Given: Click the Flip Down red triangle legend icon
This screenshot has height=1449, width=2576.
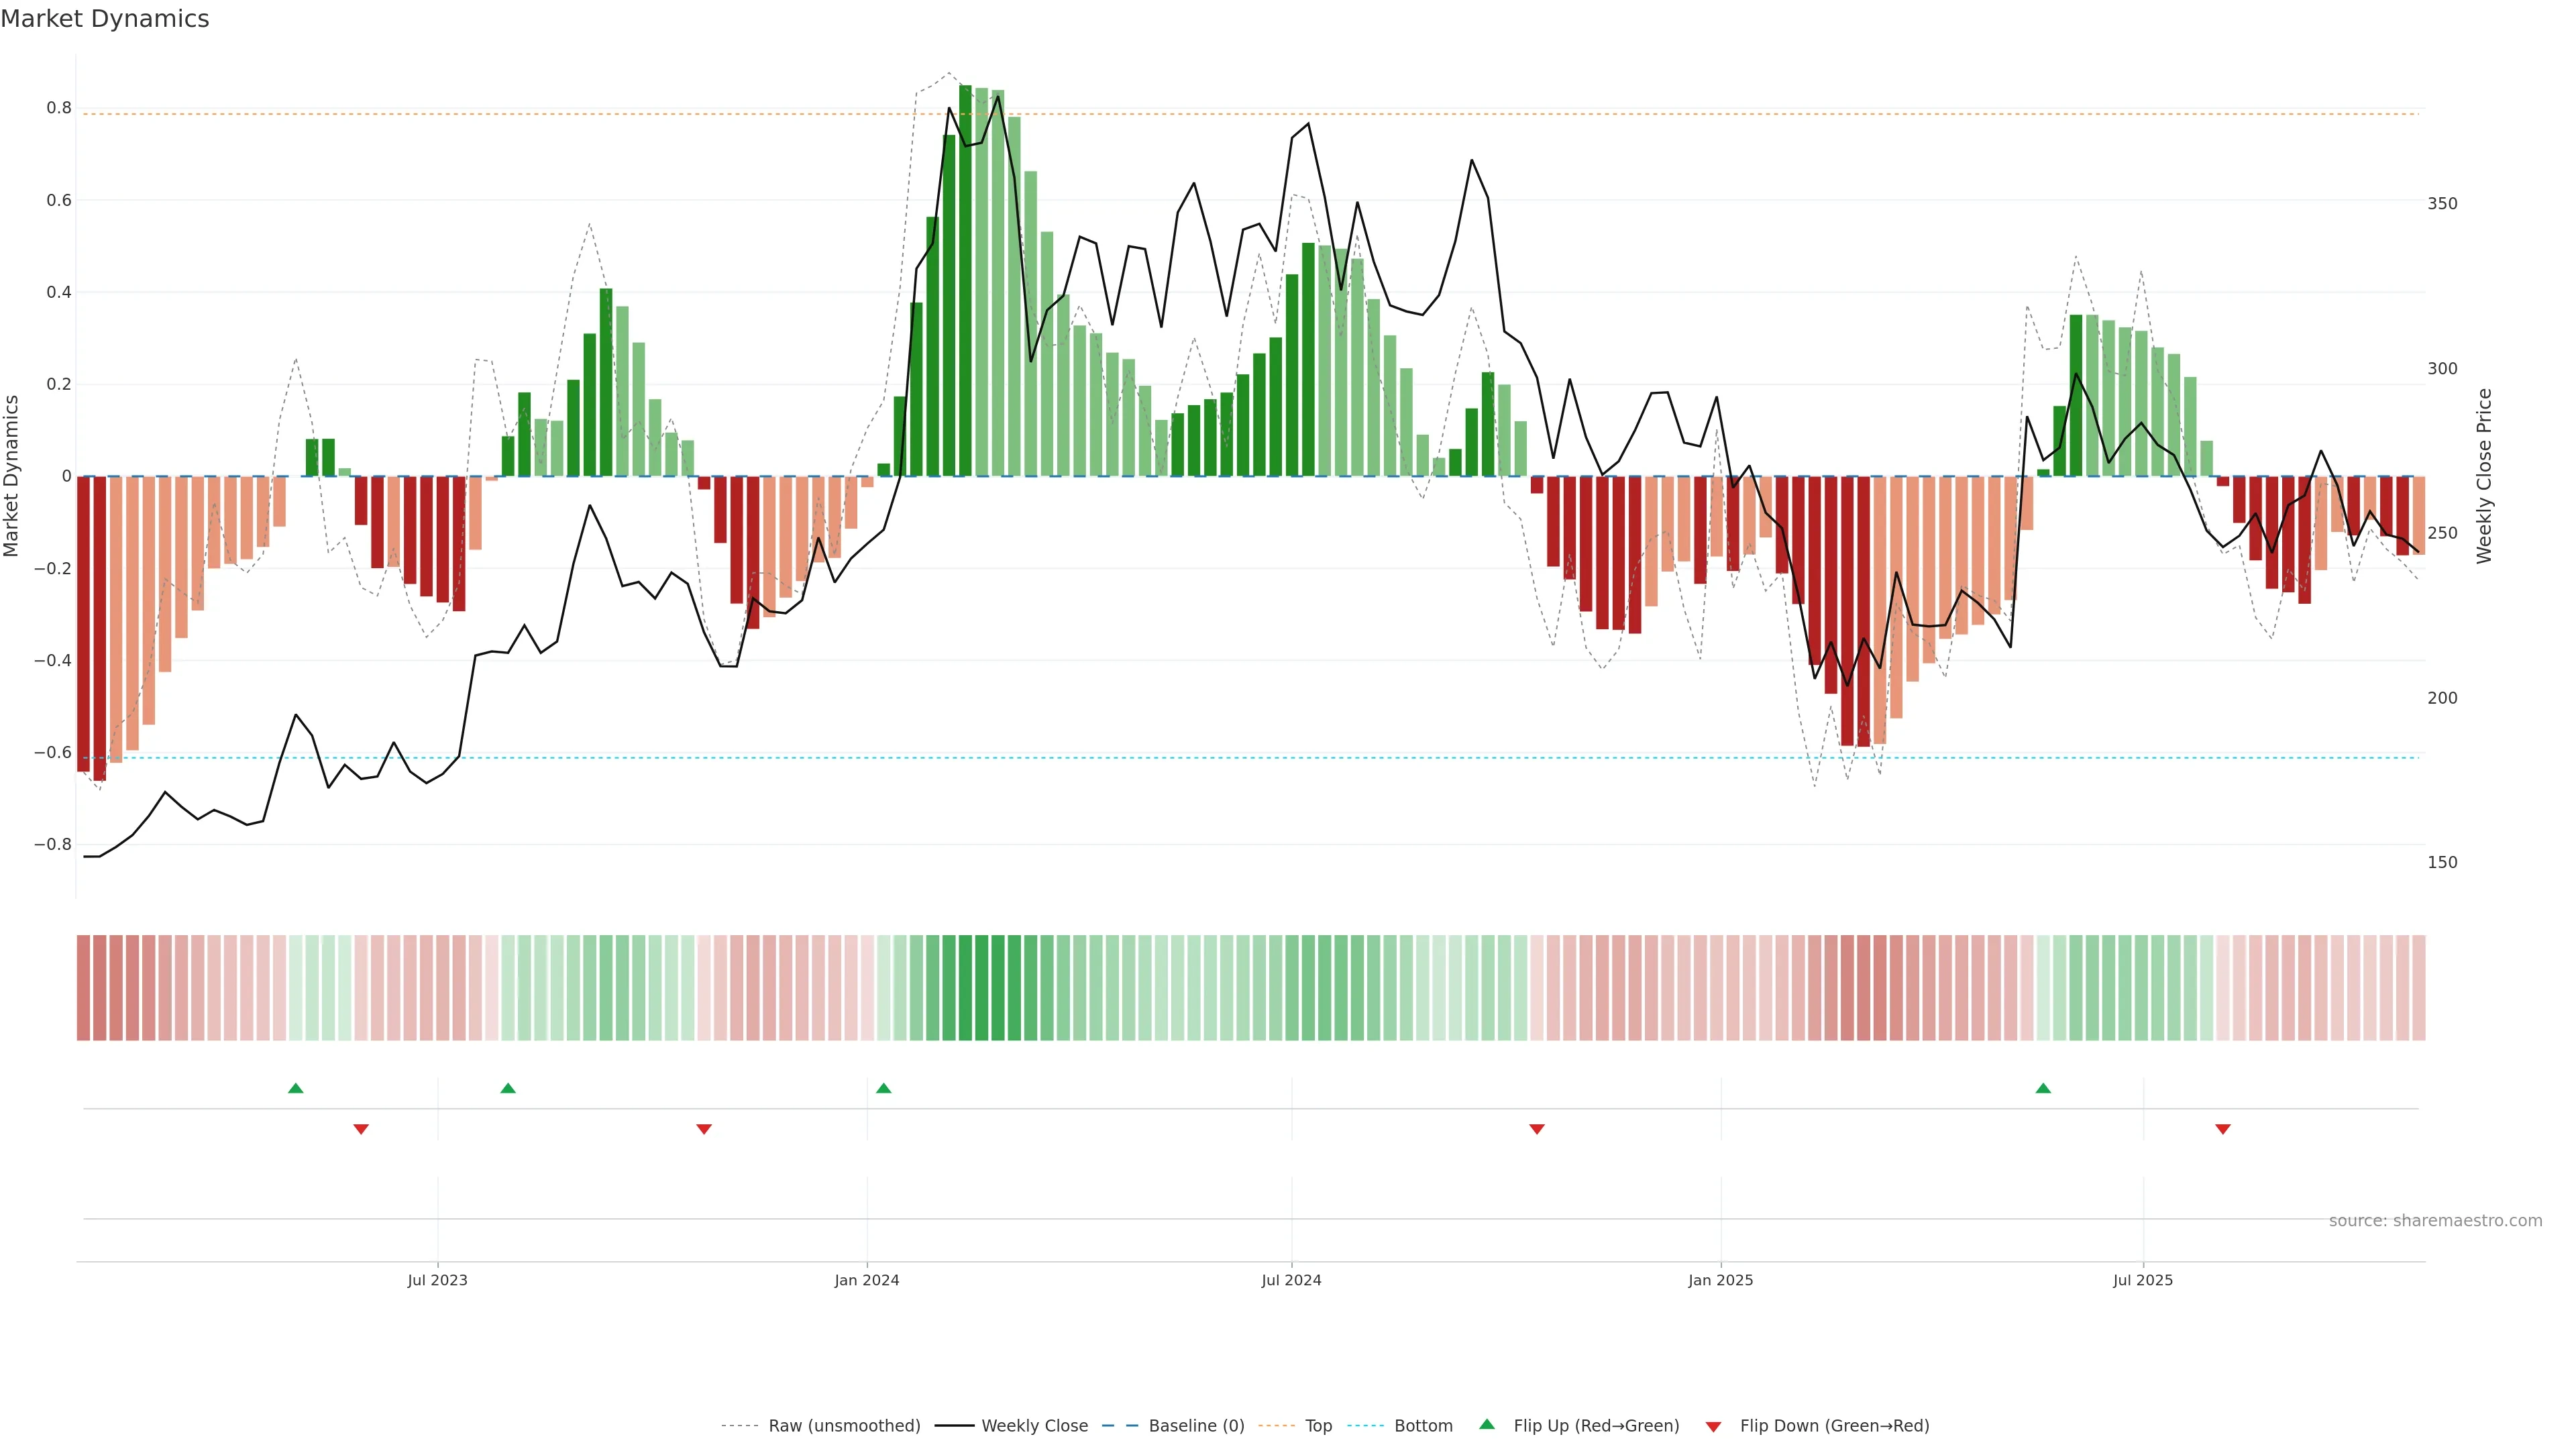Looking at the screenshot, I should click(x=1713, y=1426).
